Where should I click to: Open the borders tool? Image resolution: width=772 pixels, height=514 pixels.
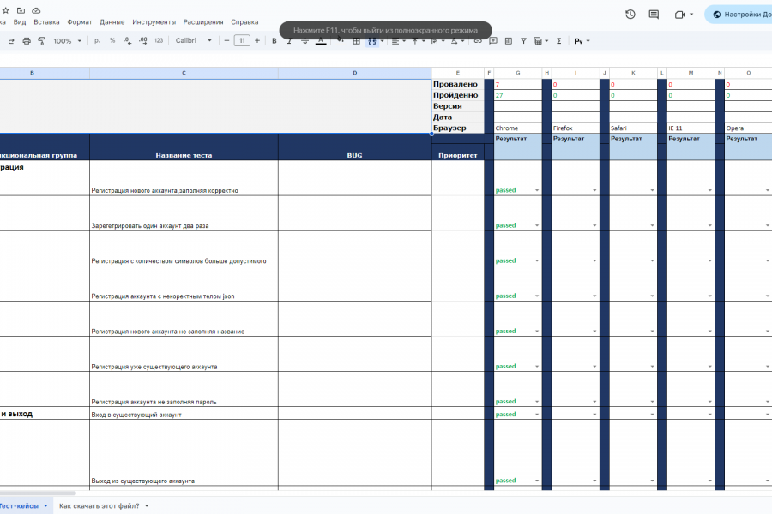tap(357, 41)
